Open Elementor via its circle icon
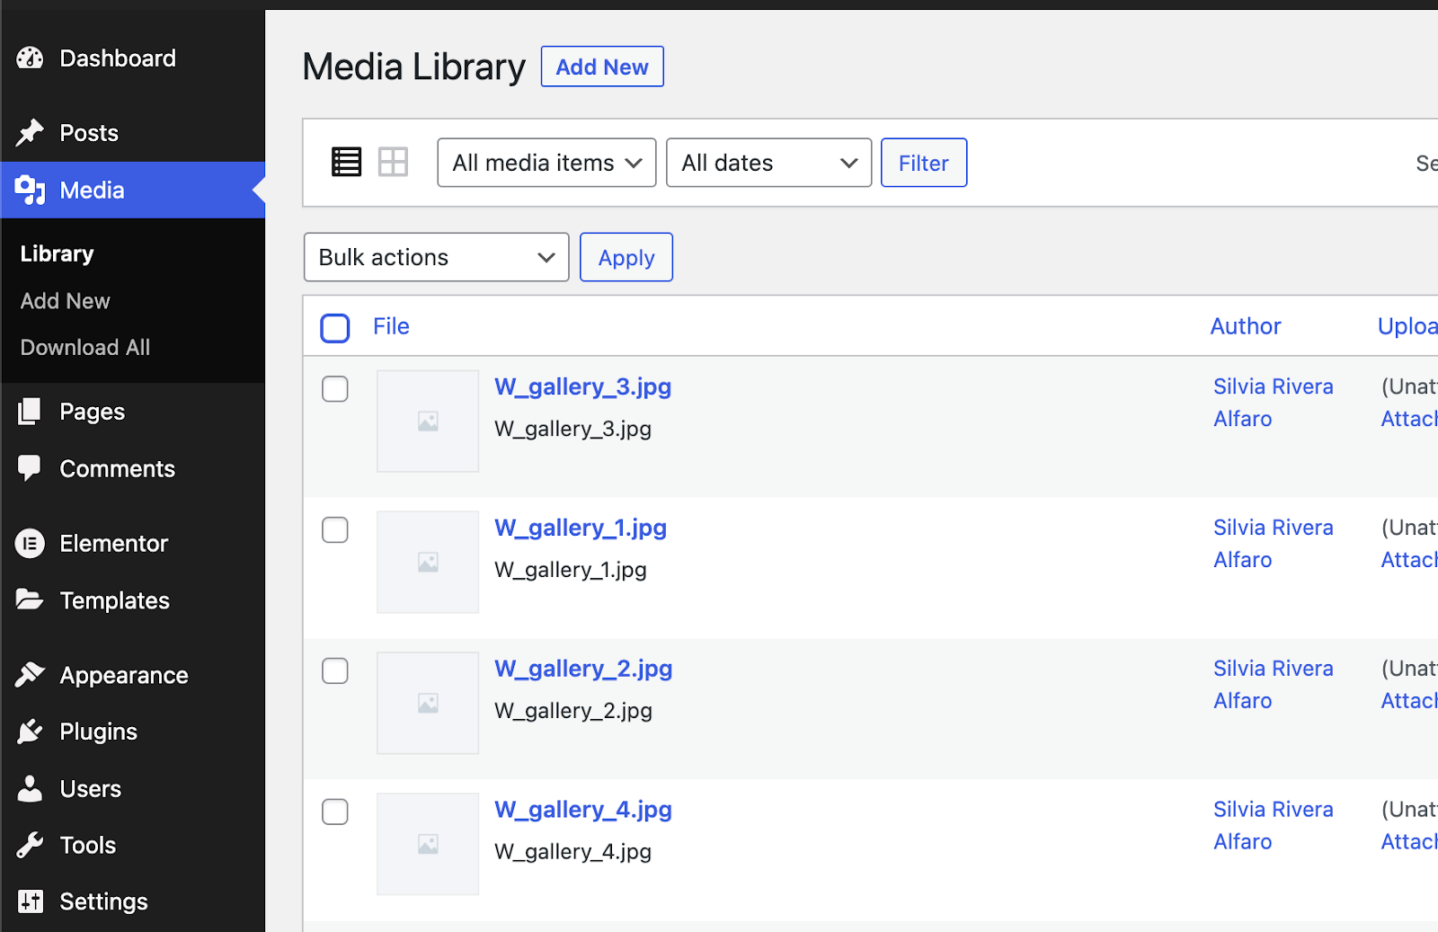The width and height of the screenshot is (1438, 932). 30,543
